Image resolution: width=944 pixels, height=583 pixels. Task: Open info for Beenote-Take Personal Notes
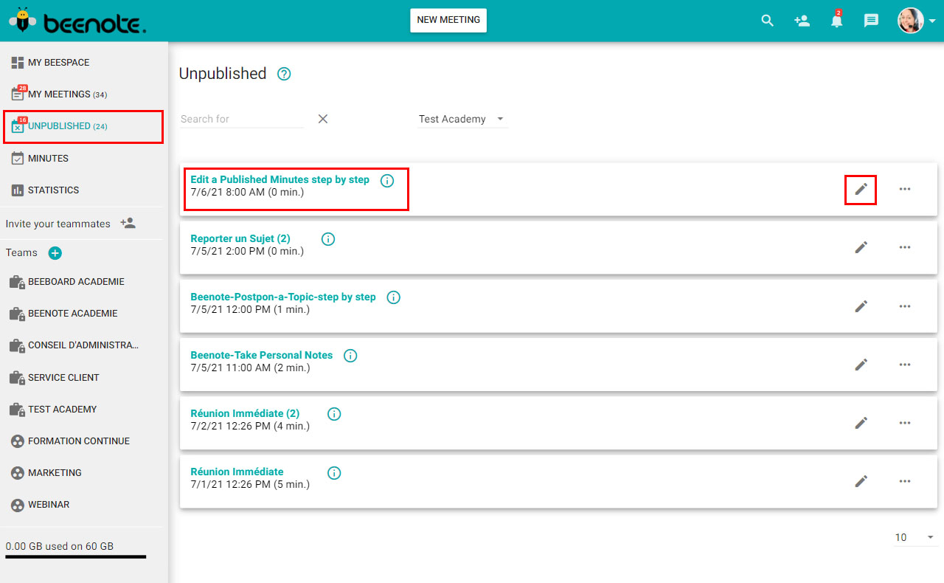[350, 356]
